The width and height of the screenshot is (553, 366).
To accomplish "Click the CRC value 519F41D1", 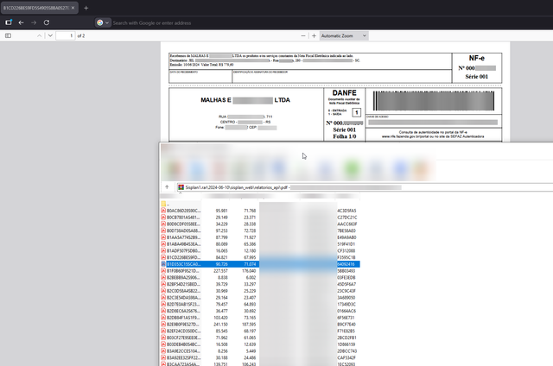I will [x=346, y=244].
